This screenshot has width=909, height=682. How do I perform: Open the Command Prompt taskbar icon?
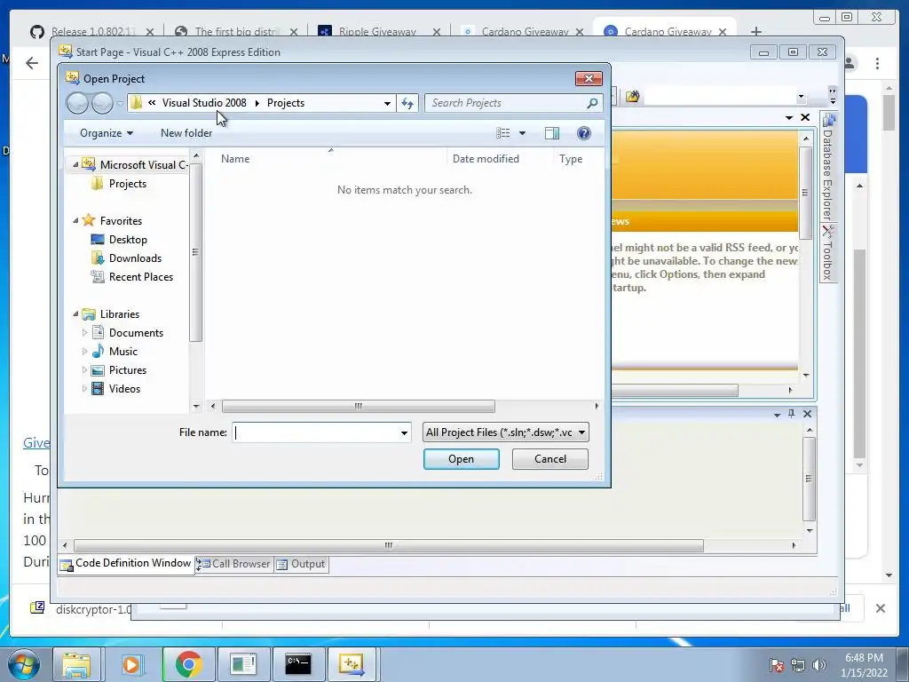pos(298,664)
